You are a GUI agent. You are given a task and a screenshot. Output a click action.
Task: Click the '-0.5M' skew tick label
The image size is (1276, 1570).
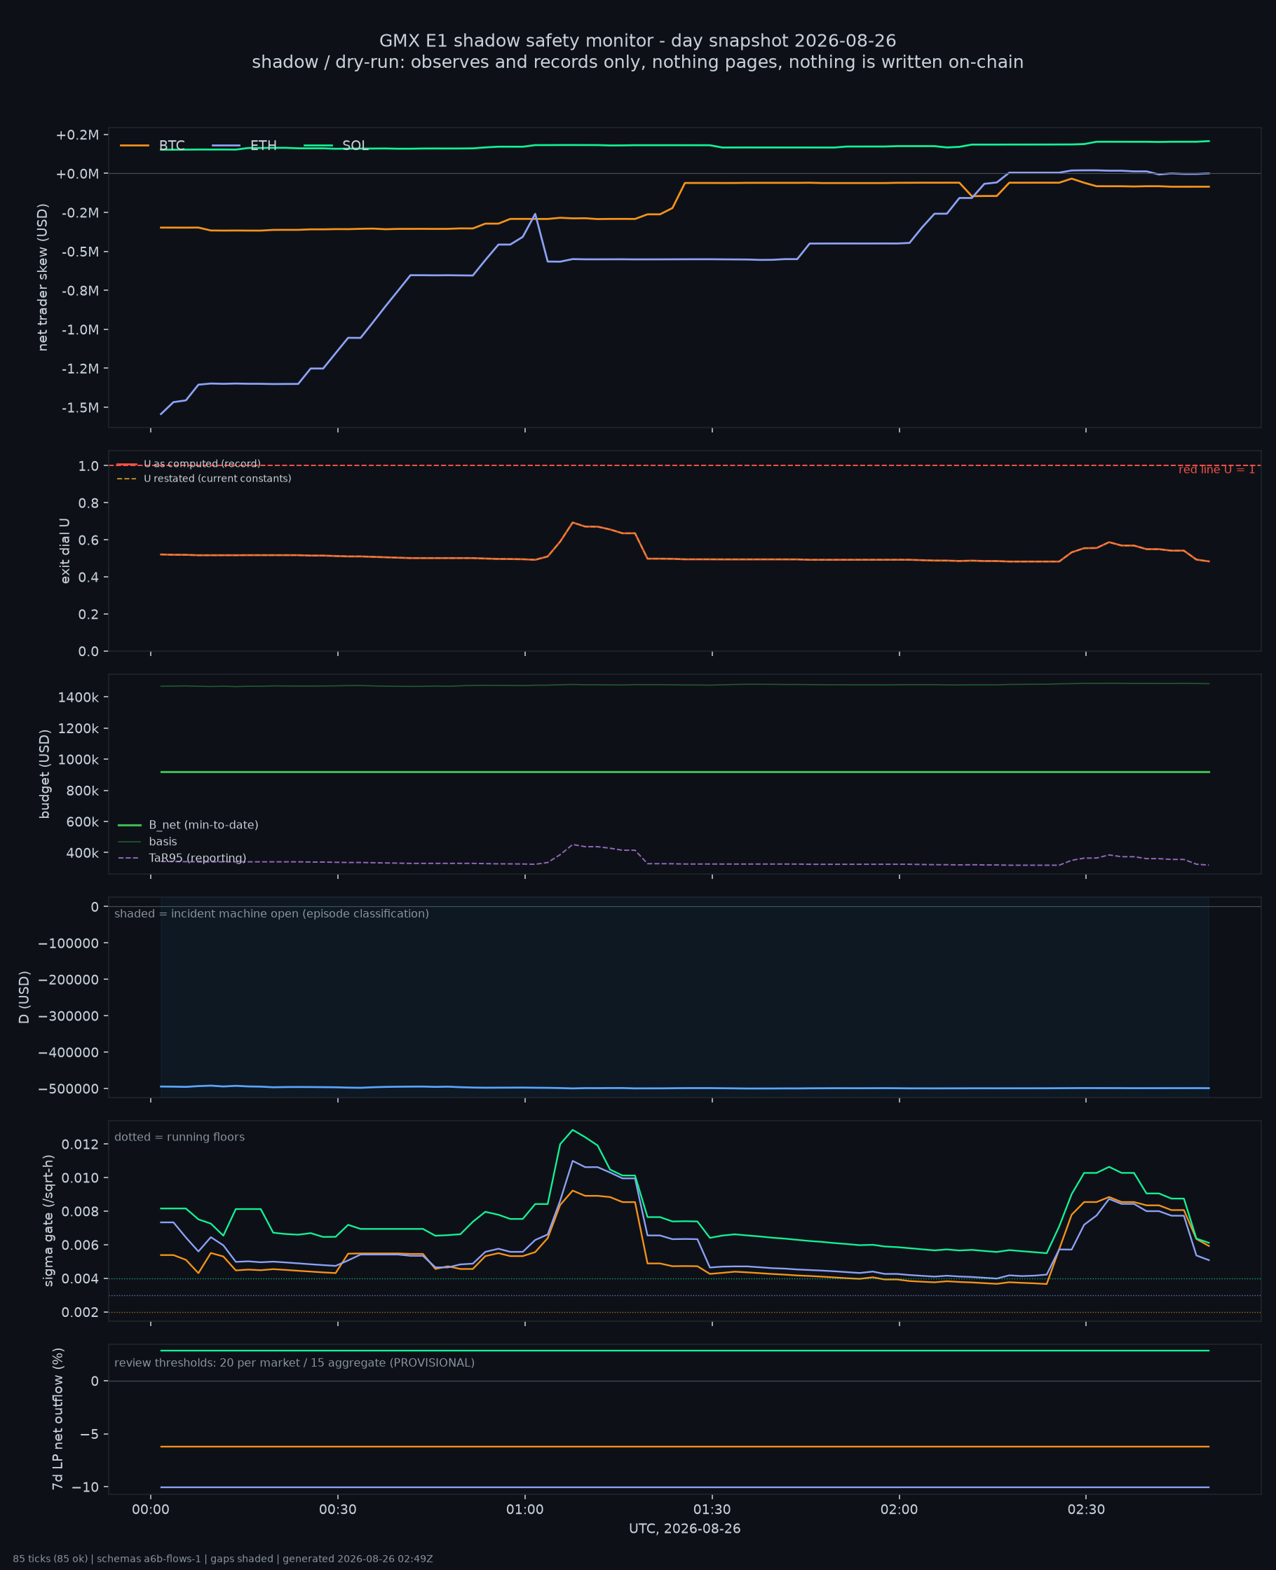[x=80, y=252]
